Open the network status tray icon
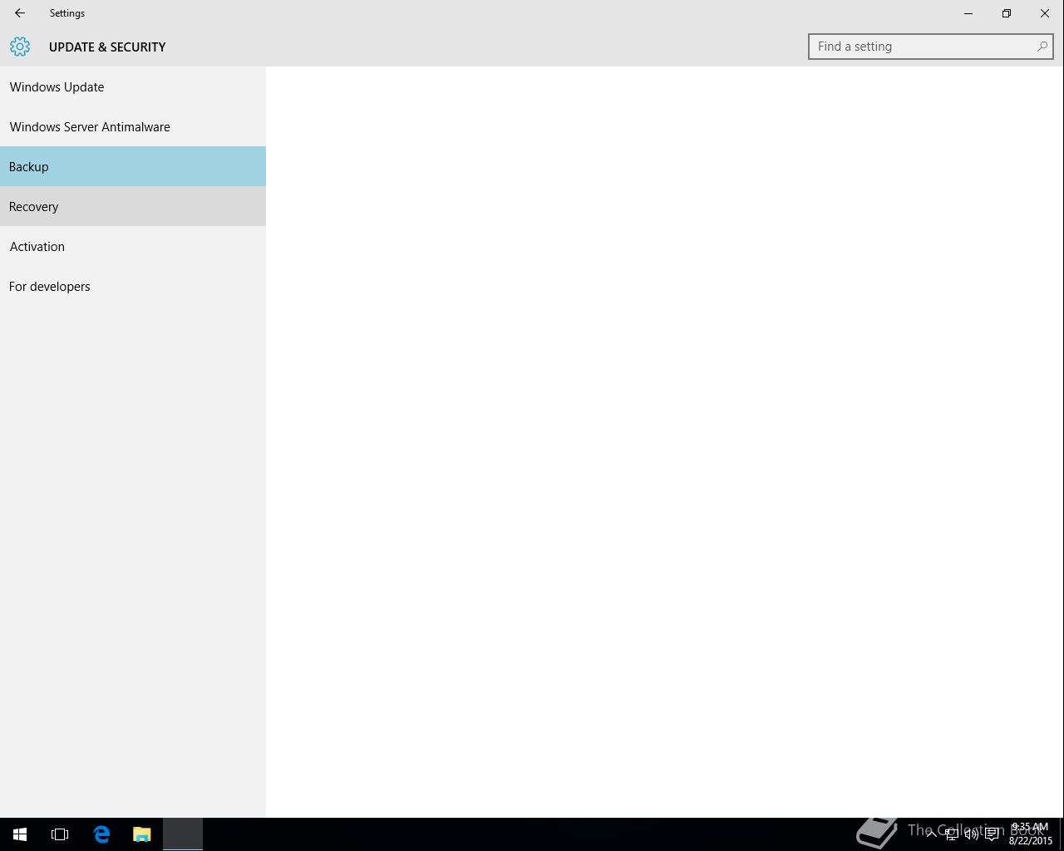Viewport: 1064px width, 851px height. 951,834
